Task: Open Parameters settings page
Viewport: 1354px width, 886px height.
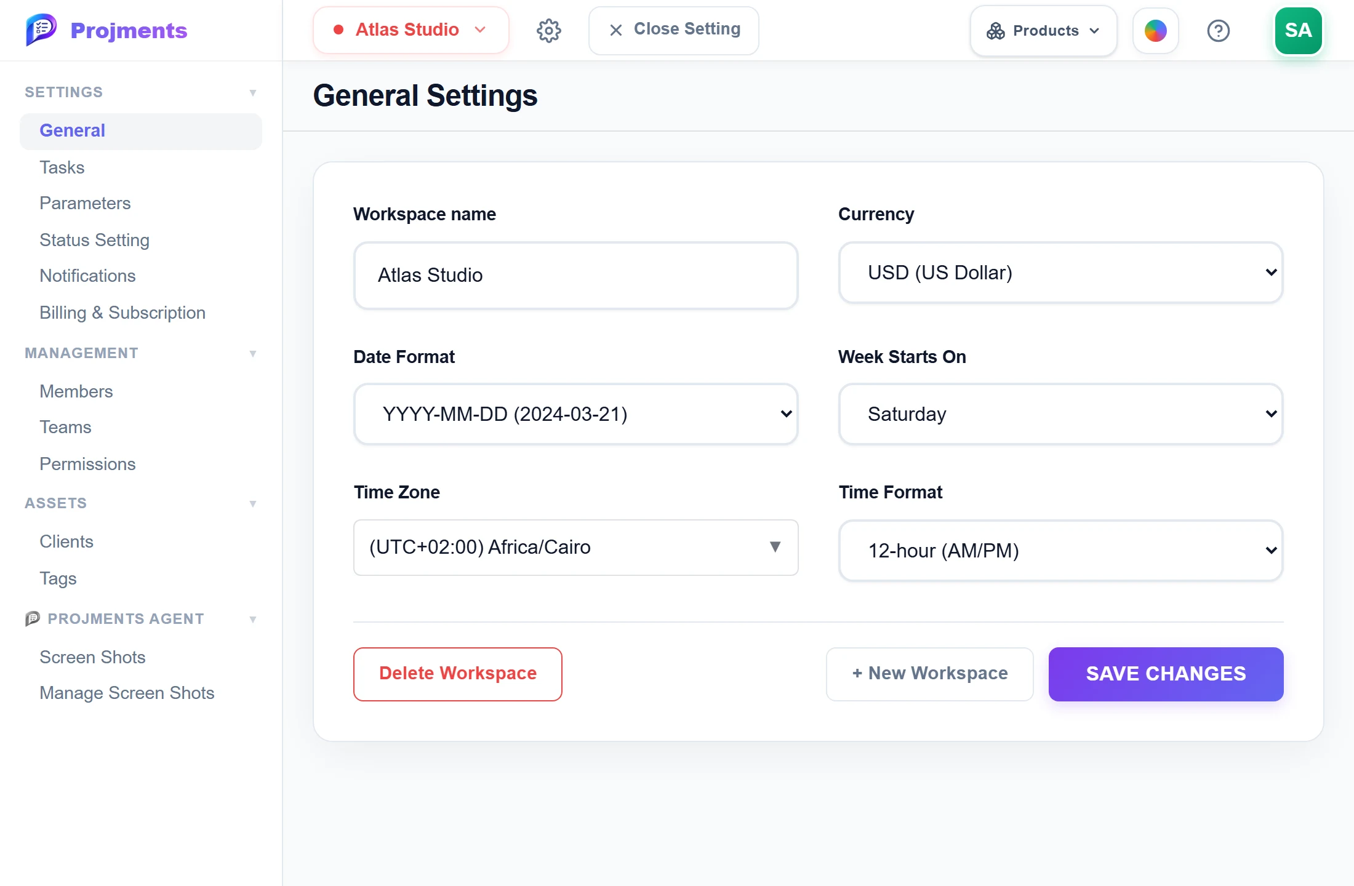Action: [x=85, y=203]
